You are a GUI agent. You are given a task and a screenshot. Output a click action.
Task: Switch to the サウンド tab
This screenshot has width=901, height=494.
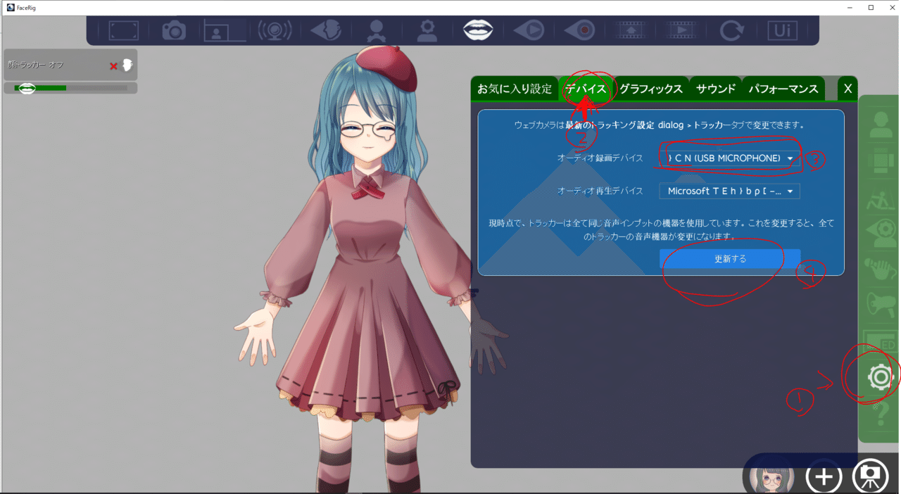point(716,89)
